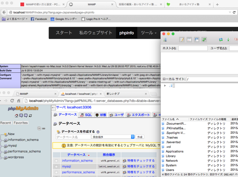This screenshot has width=238, height=177.
Task: Click the 作成 create database button
Action: click(140, 137)
